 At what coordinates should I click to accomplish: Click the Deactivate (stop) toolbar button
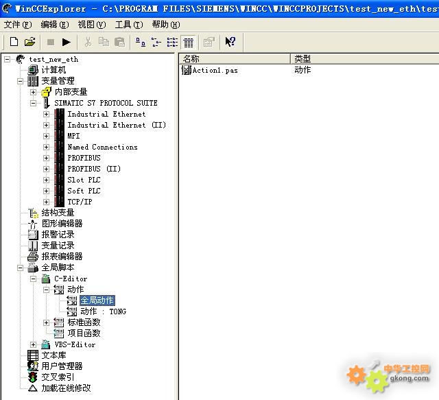[x=51, y=43]
